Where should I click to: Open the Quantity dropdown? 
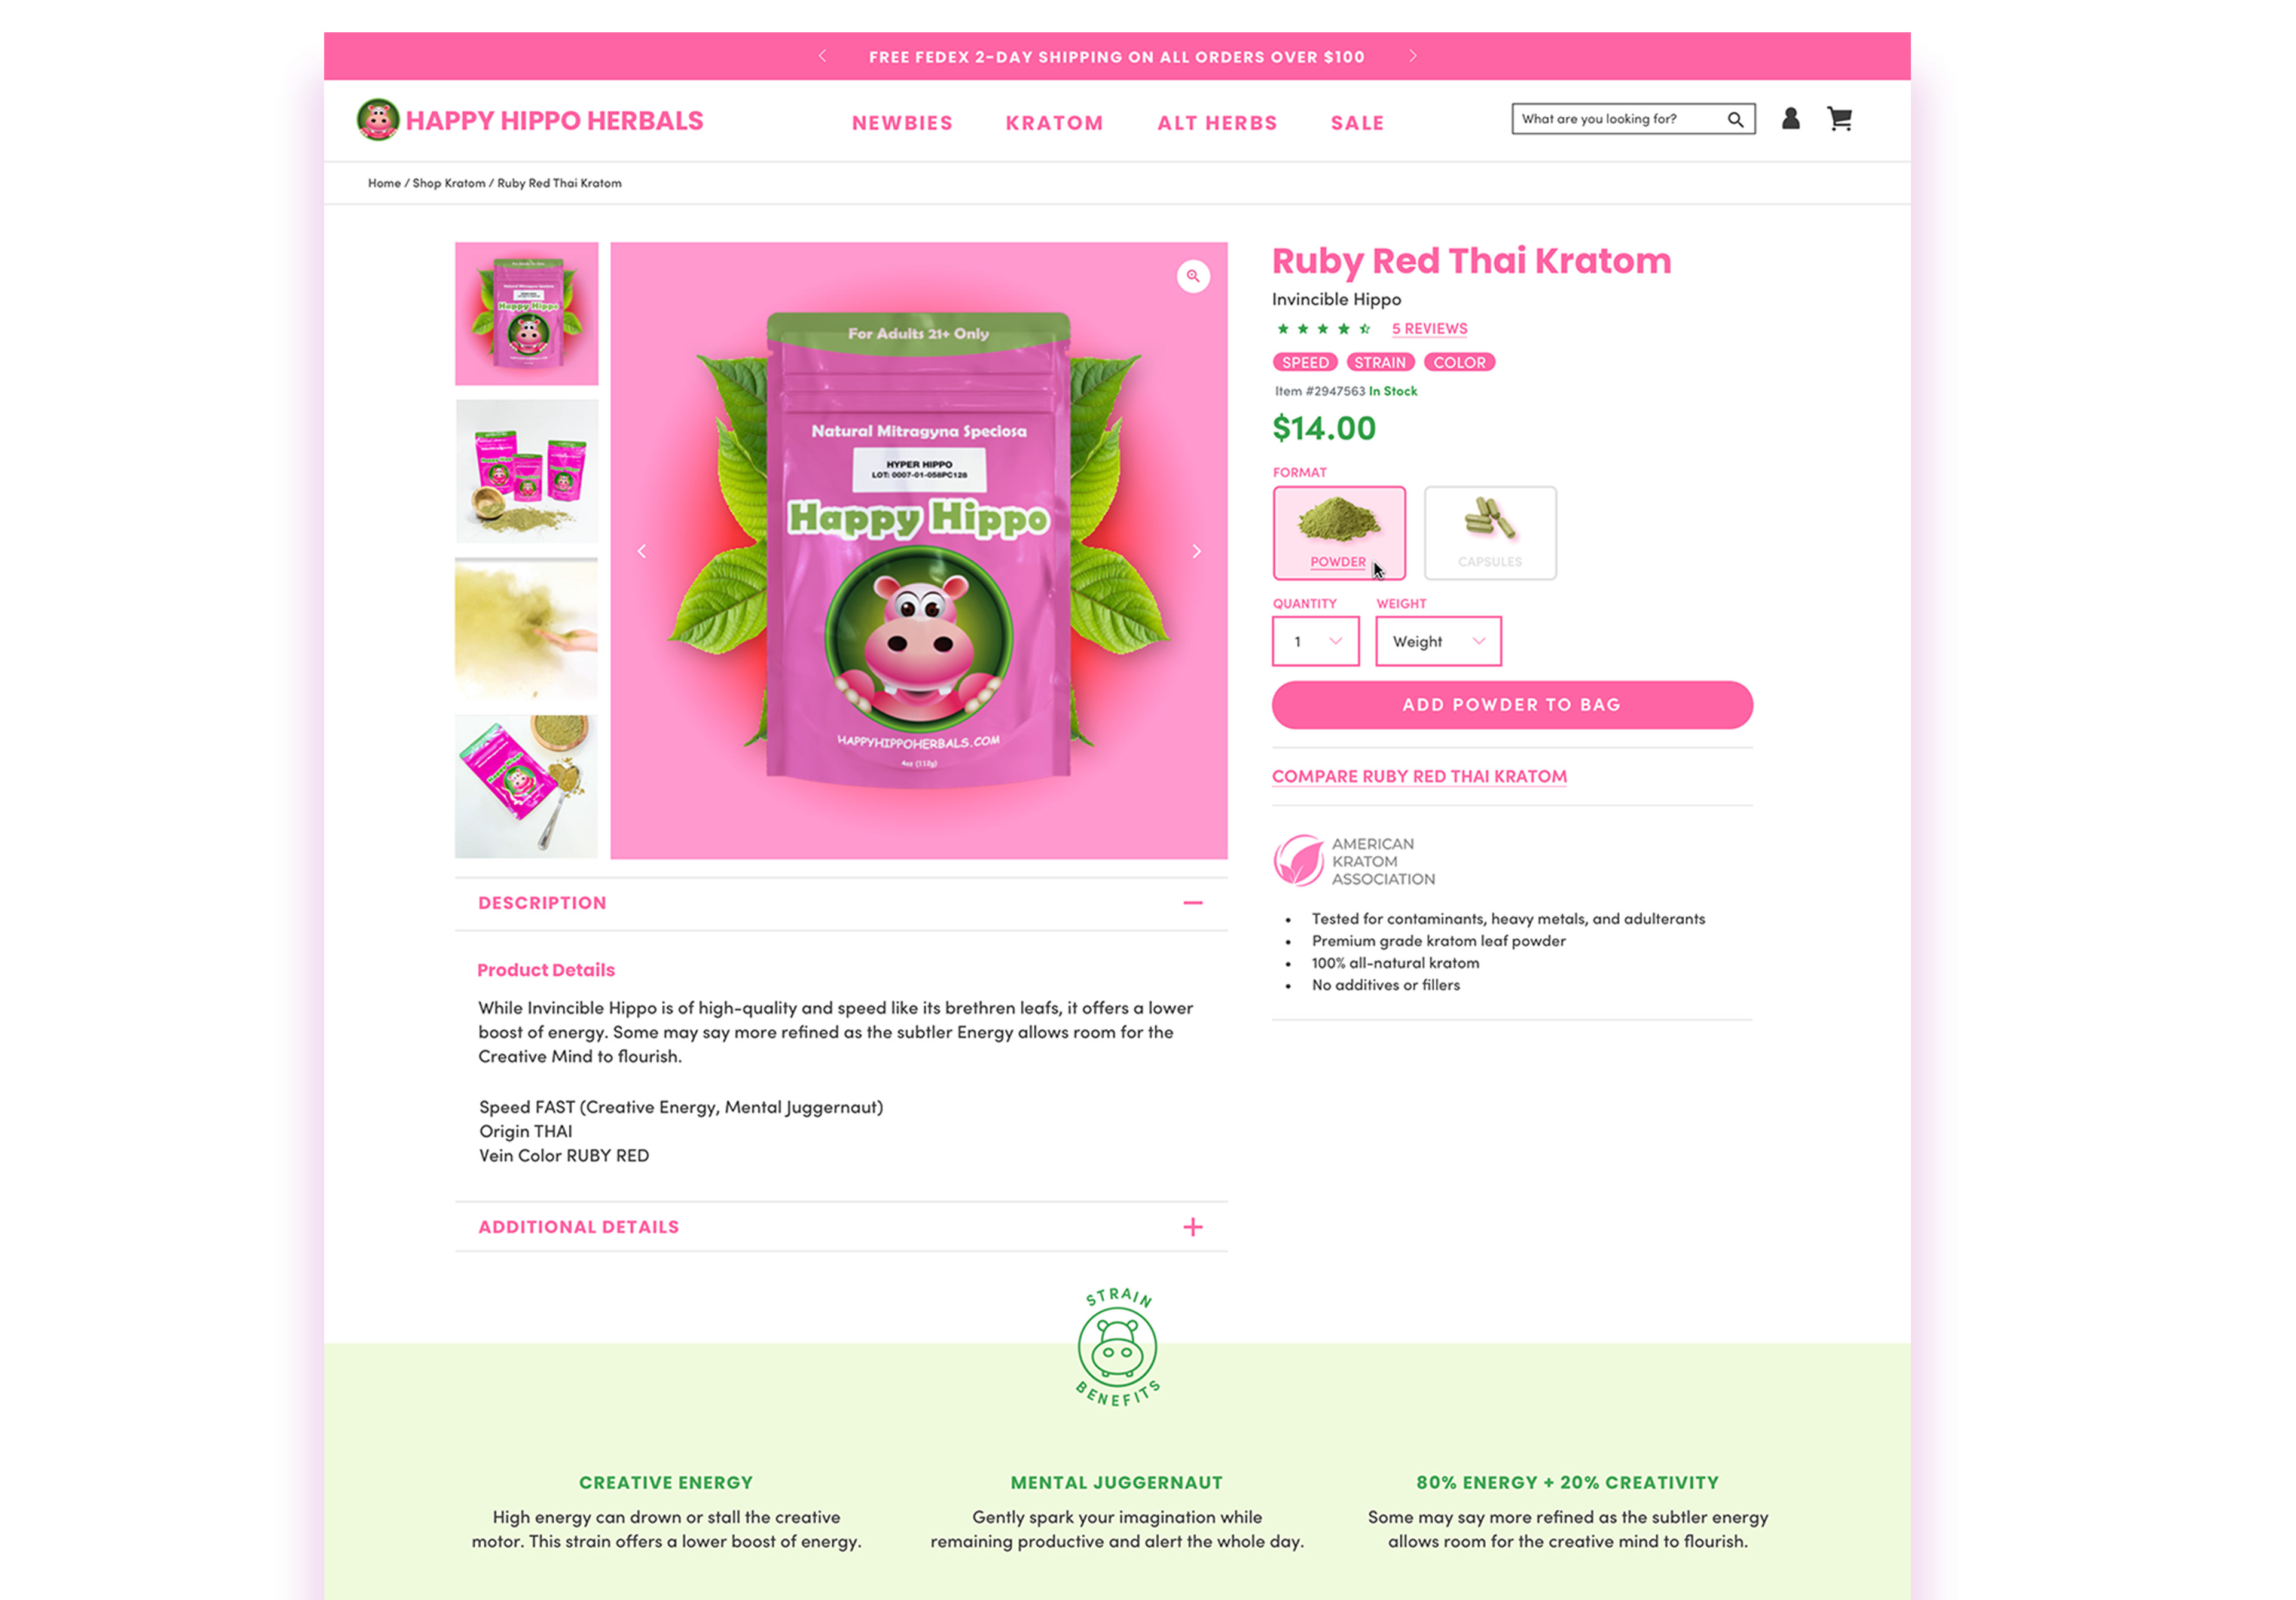(1315, 641)
